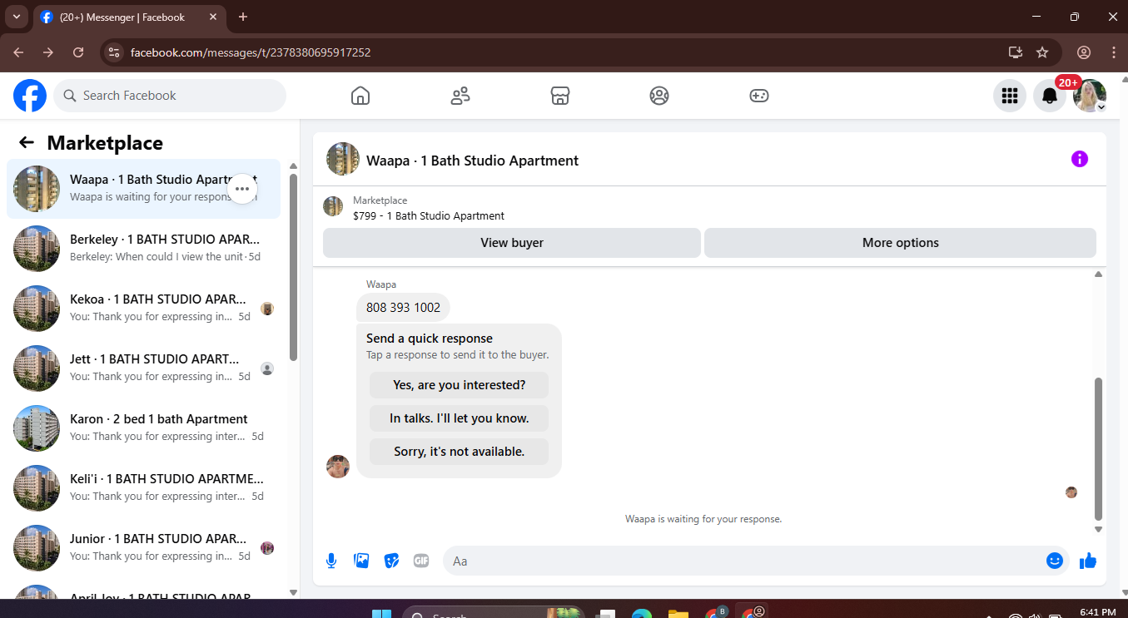The height and width of the screenshot is (618, 1128).
Task: Open Chrome profile icon
Action: tap(1084, 52)
